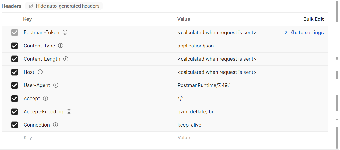Viewport: 340px width, 150px height.
Task: Click info icon beside Content-Length header
Action: pos(66,59)
